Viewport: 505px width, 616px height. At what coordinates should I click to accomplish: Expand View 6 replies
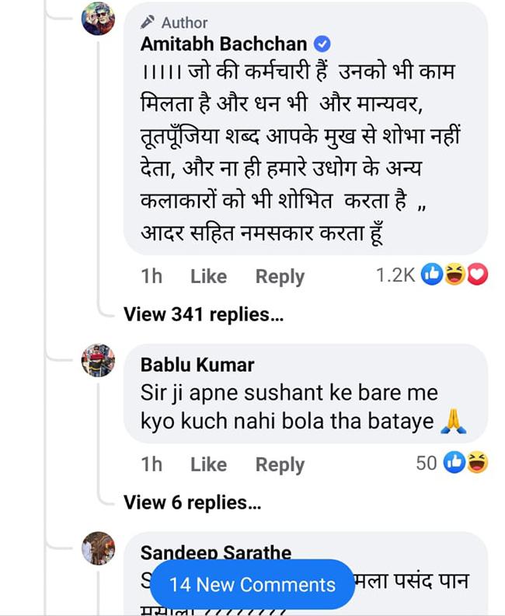tap(192, 502)
